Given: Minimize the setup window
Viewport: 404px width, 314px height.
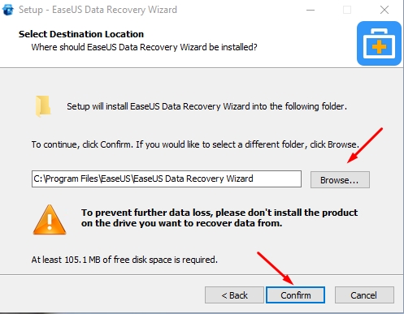Looking at the screenshot, I should [x=311, y=10].
